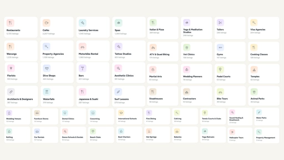Click the "1,545 listings" count under Laundry Services
This screenshot has height=160, width=284.
(x=84, y=34)
